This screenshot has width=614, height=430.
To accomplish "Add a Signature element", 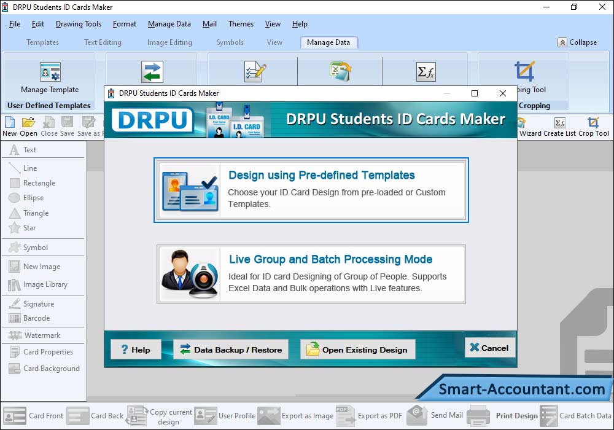I will tap(32, 304).
